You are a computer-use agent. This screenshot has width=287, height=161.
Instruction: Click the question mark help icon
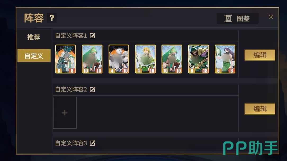52,18
